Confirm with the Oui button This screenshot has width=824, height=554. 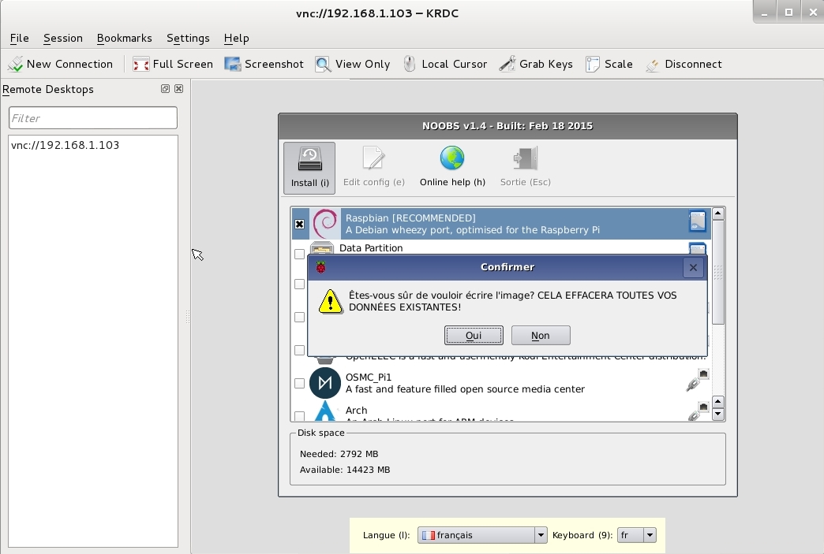coord(474,335)
